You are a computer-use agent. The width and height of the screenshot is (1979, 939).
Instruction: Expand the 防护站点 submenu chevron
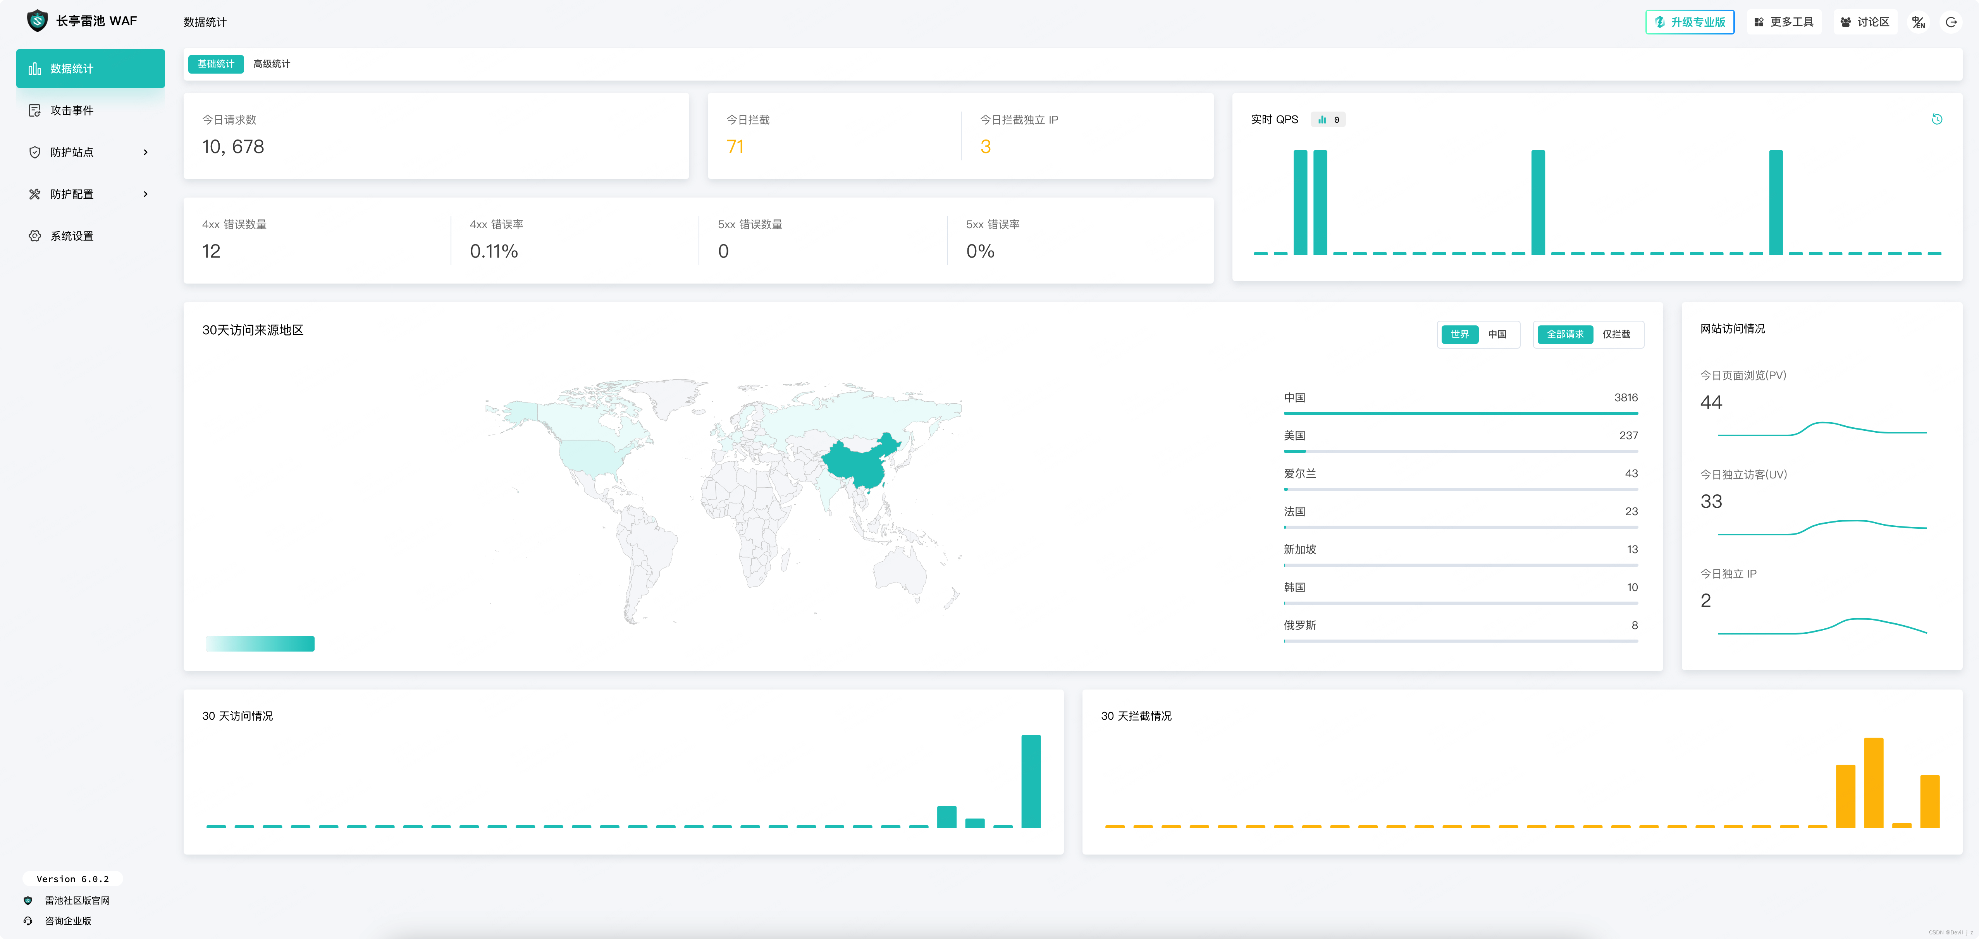[145, 152]
